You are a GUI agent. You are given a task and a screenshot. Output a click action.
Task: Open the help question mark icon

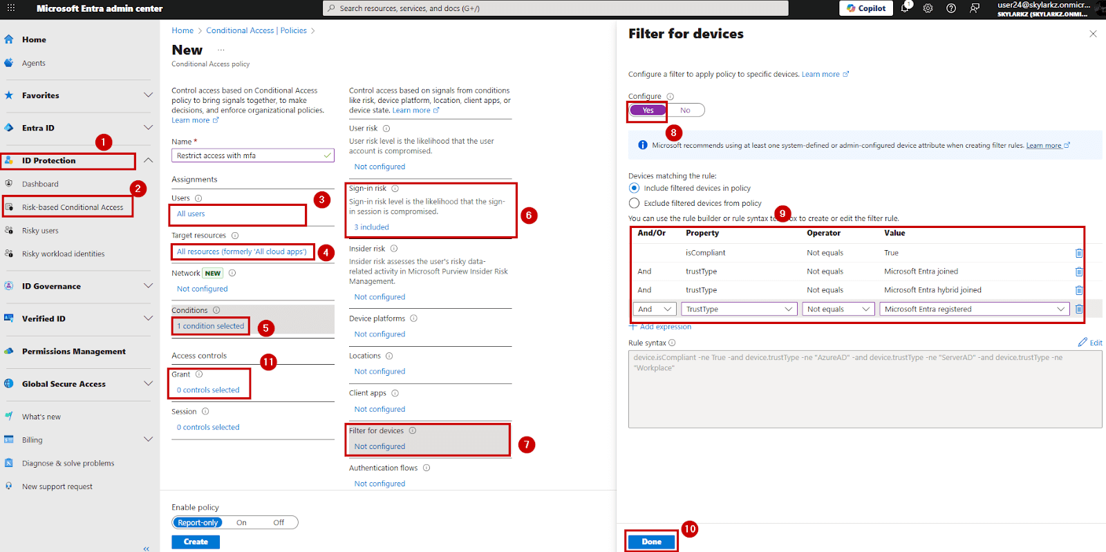point(951,8)
